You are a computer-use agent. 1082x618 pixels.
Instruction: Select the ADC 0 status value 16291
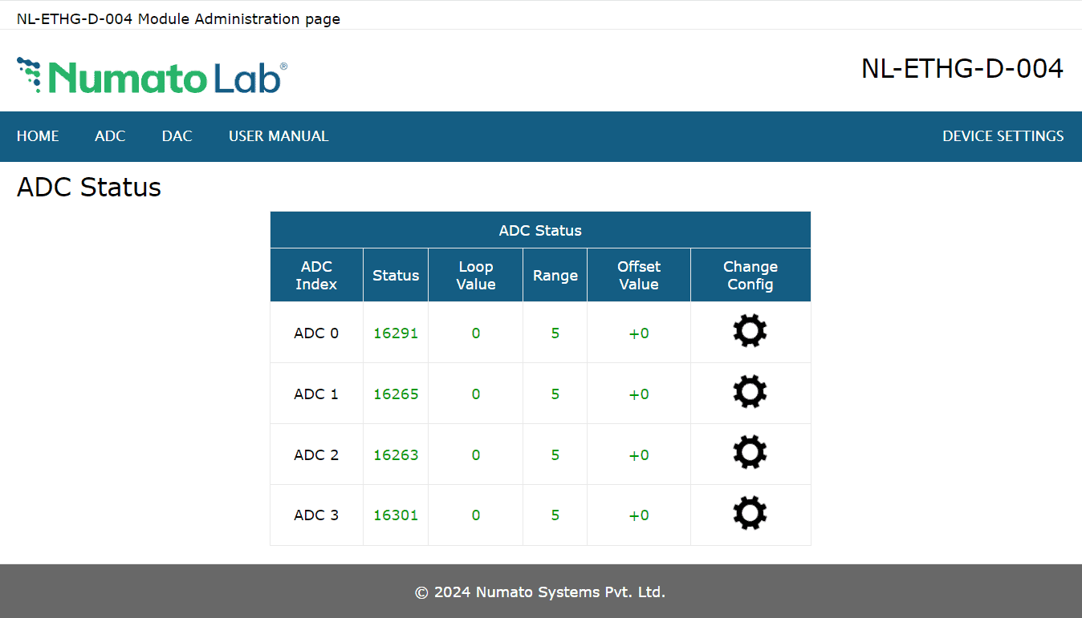coord(396,333)
